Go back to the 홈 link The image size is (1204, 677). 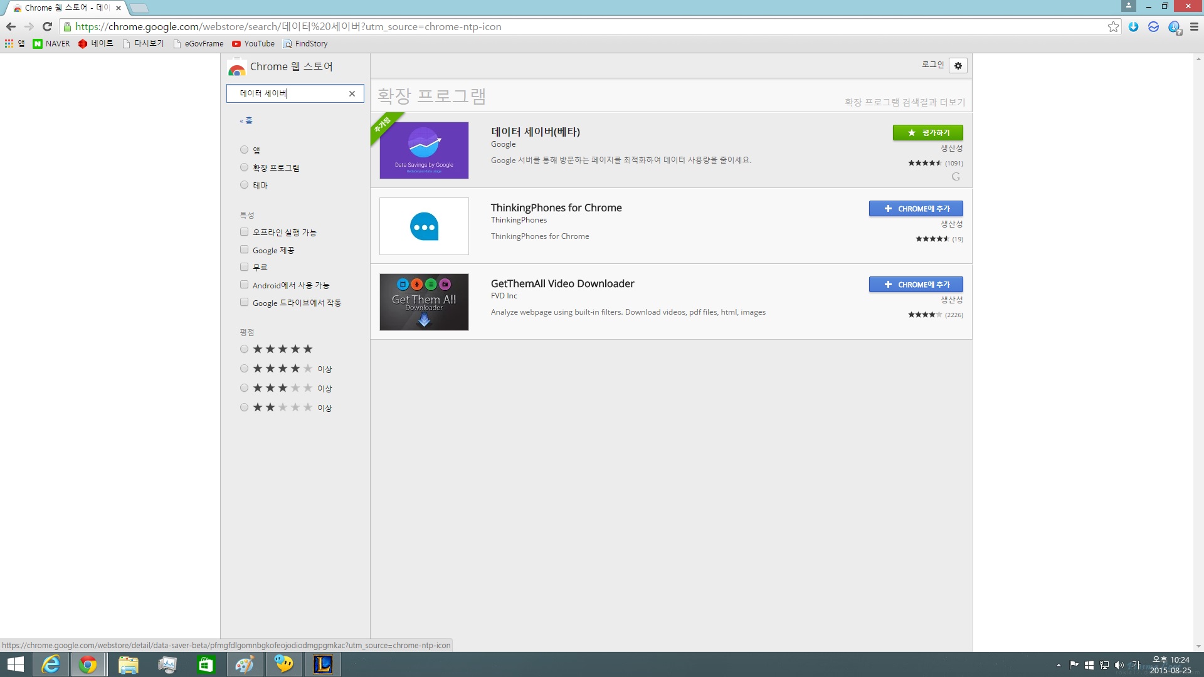[x=246, y=120]
